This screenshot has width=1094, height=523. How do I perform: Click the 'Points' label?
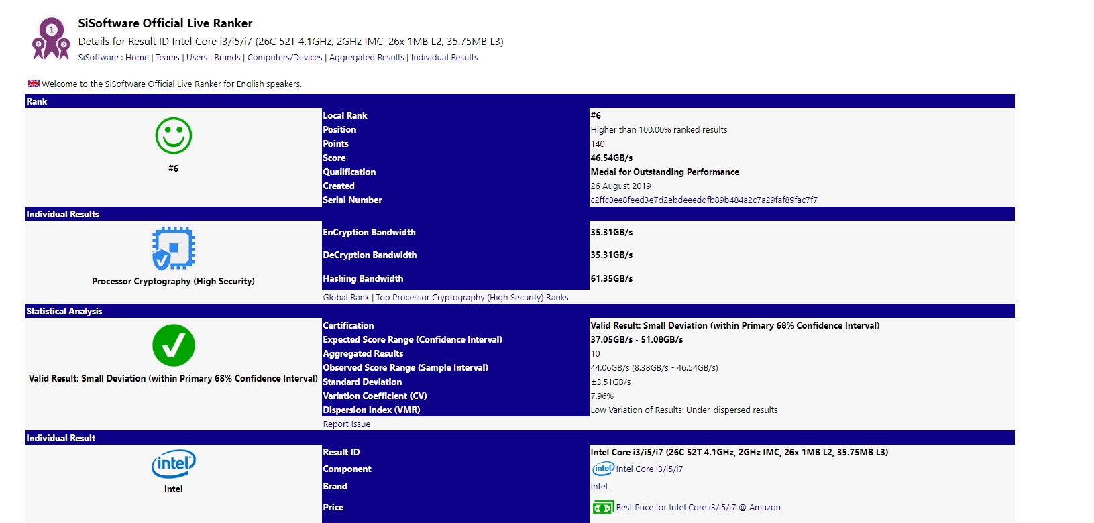click(336, 143)
